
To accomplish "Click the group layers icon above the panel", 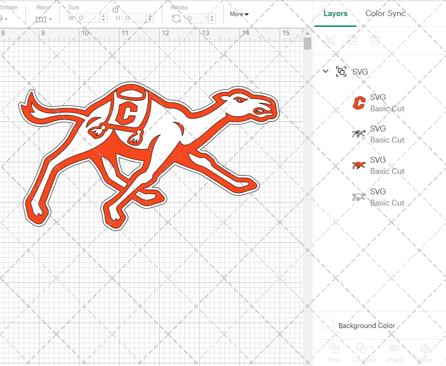I will [330, 40].
